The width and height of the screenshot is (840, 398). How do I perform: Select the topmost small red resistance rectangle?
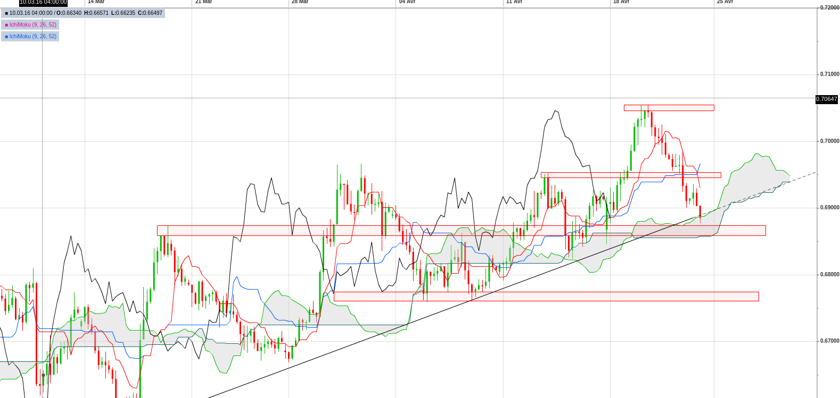[669, 108]
